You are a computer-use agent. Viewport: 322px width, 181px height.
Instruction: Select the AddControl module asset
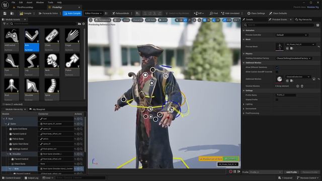12,40
